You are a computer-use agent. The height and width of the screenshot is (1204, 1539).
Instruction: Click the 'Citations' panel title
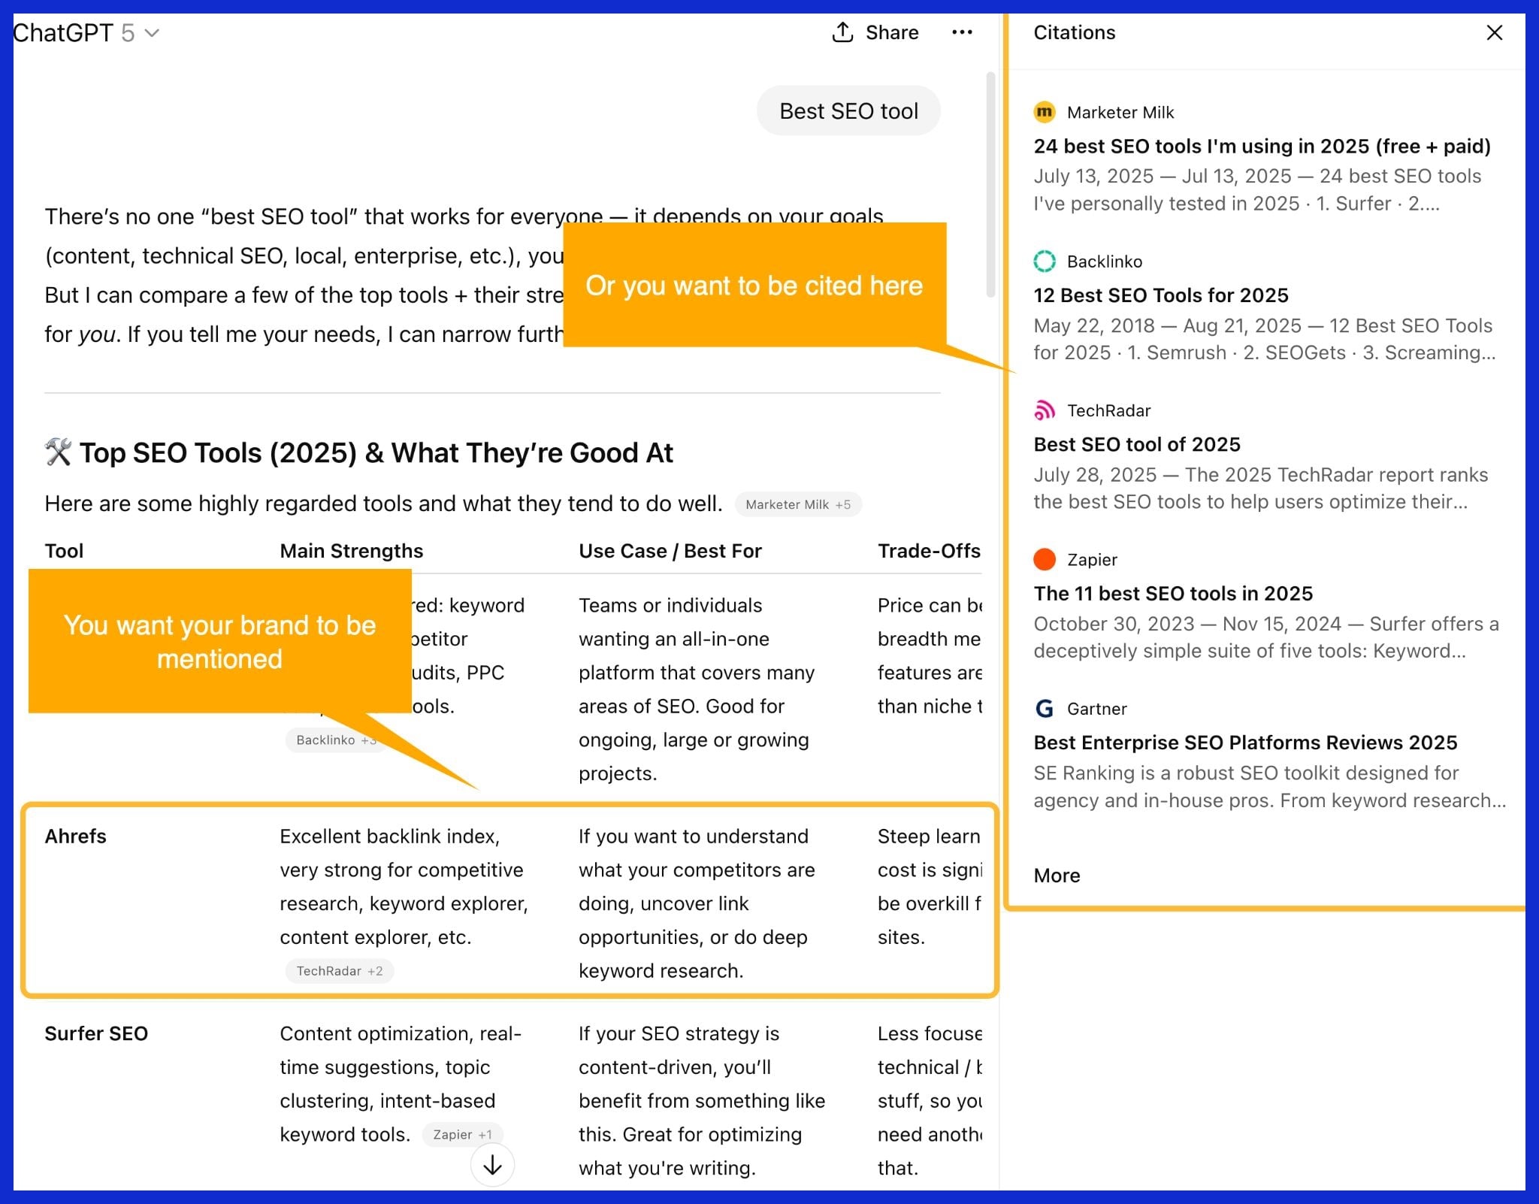coord(1075,32)
